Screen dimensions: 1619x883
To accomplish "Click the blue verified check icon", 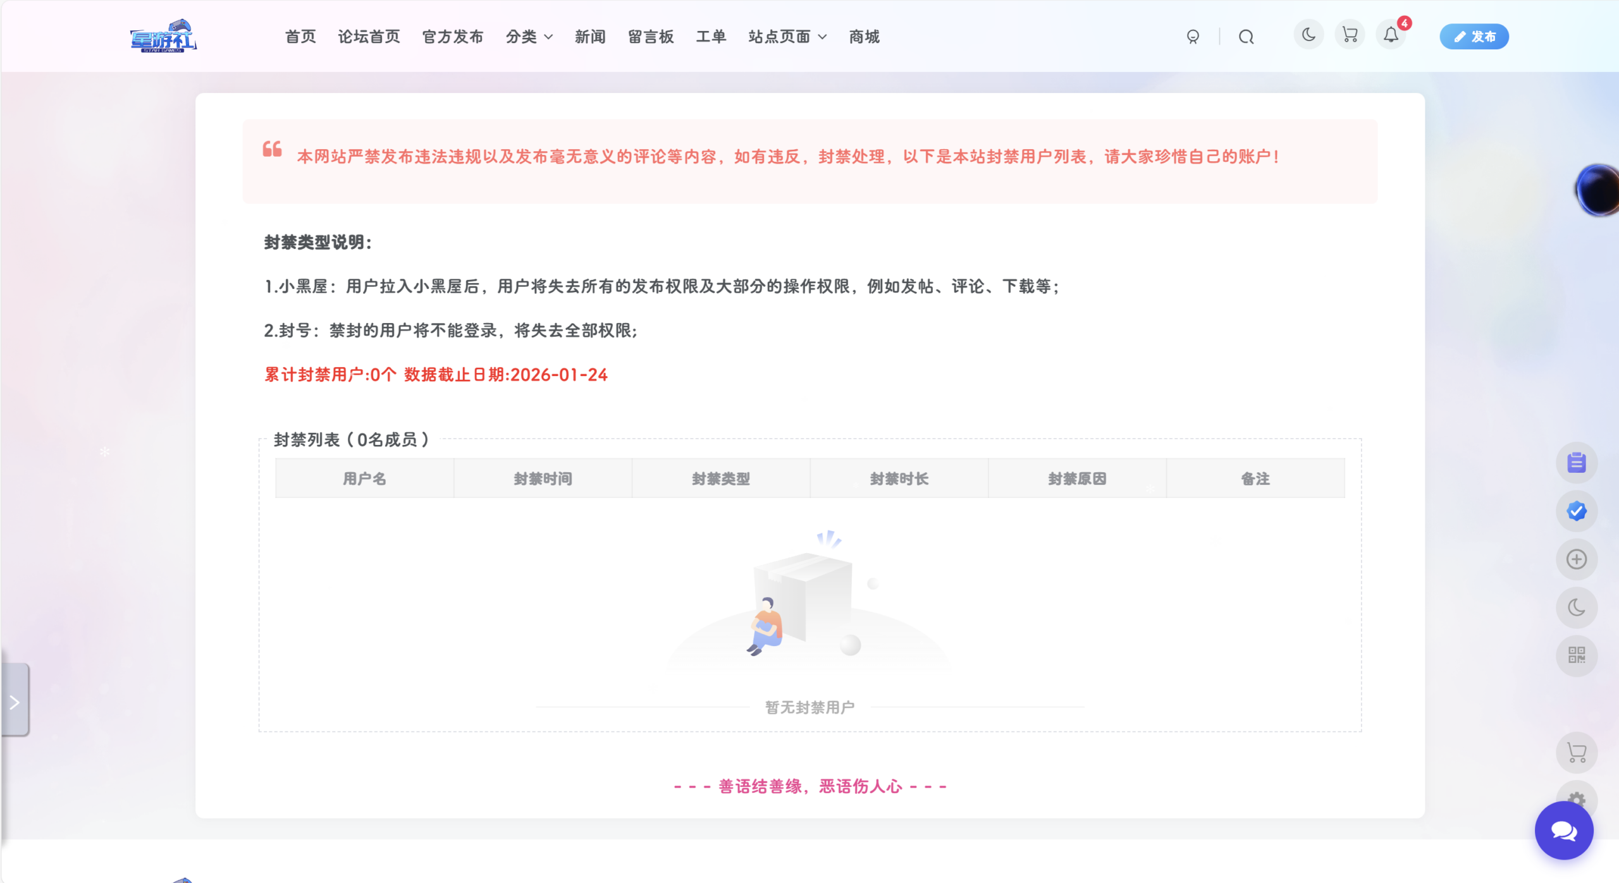I will (x=1576, y=511).
